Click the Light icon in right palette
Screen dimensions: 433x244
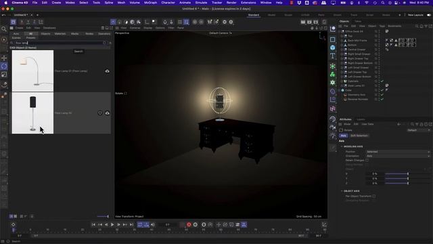(332, 136)
